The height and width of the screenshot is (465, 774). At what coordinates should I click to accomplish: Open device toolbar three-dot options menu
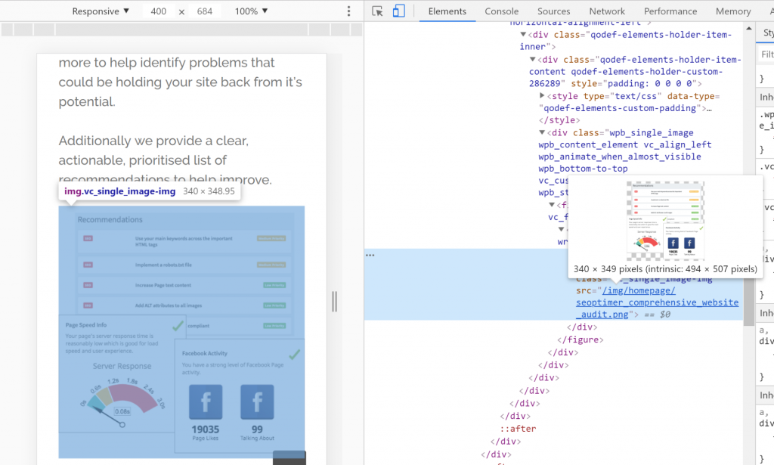click(x=348, y=11)
